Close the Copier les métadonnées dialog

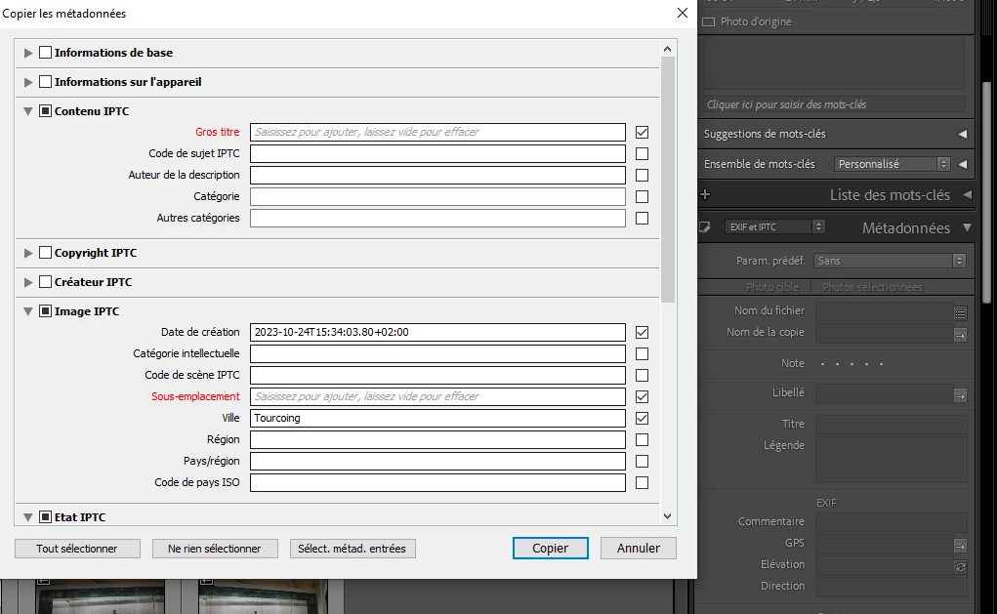coord(683,13)
